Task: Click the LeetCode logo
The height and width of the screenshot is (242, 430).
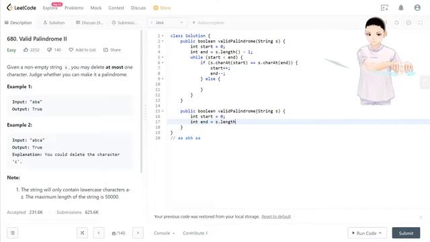Action: point(21,7)
